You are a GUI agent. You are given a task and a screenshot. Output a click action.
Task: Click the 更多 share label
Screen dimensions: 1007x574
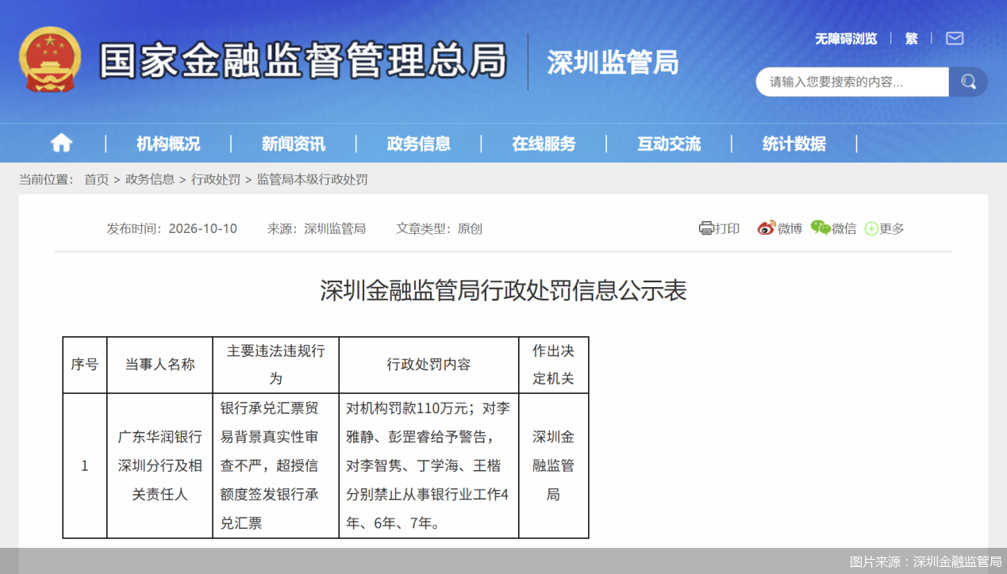pos(892,228)
